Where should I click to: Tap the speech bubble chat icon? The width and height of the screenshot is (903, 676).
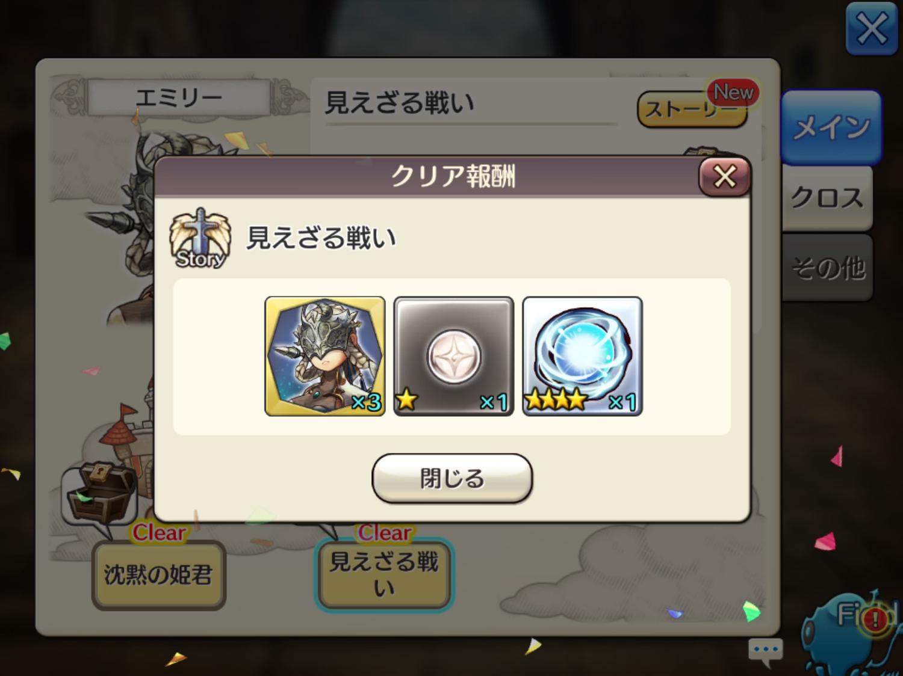766,652
